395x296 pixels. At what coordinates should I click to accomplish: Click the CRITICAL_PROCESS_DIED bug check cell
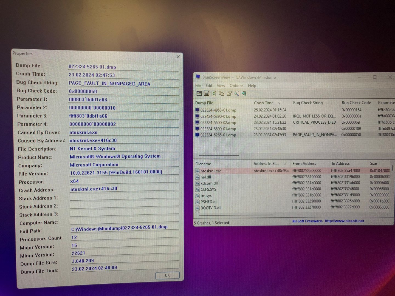314,122
